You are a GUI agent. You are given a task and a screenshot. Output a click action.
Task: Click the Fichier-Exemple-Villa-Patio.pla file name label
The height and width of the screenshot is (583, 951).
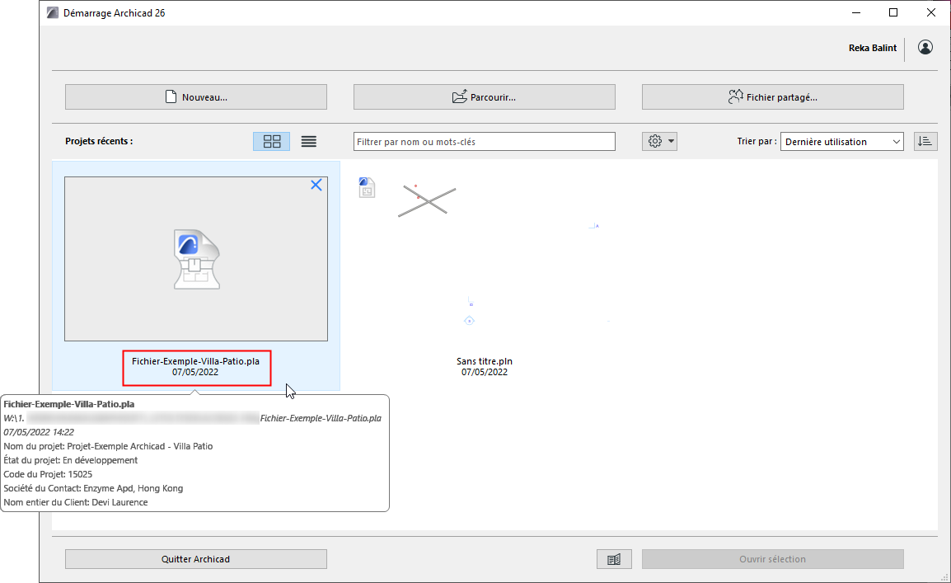(x=195, y=361)
